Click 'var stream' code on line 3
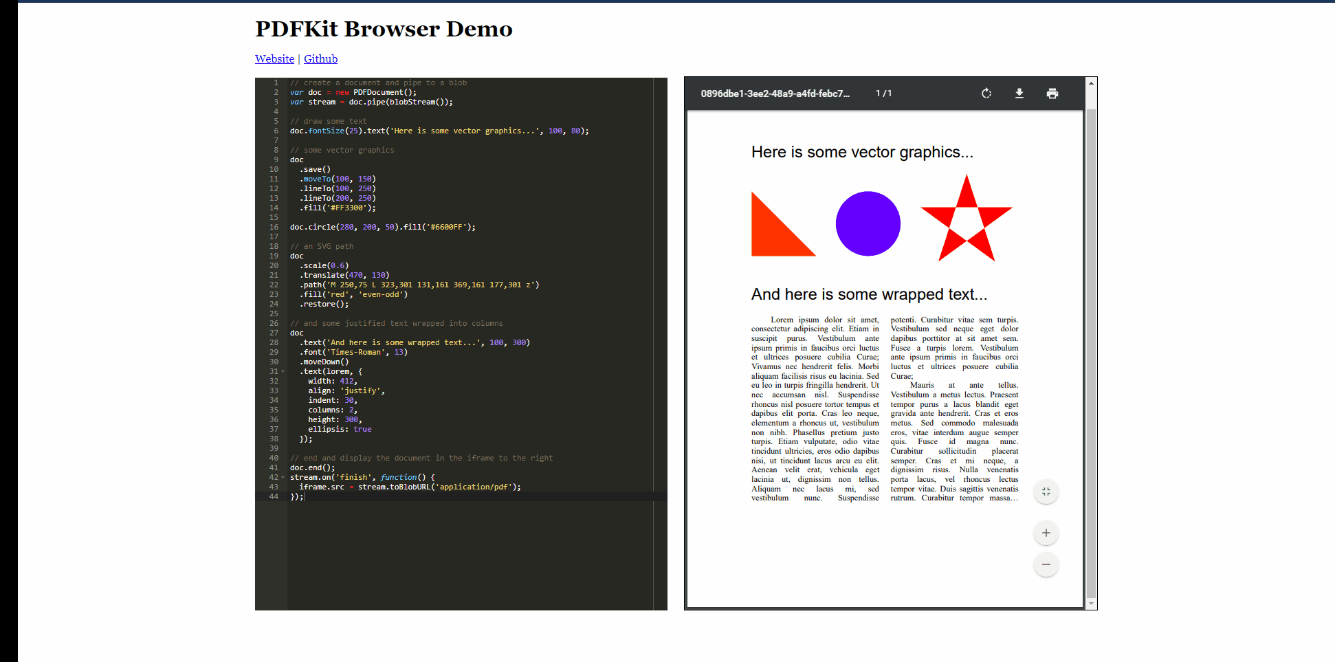 tap(371, 102)
